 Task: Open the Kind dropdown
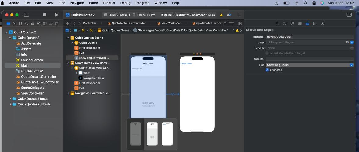[310, 65]
